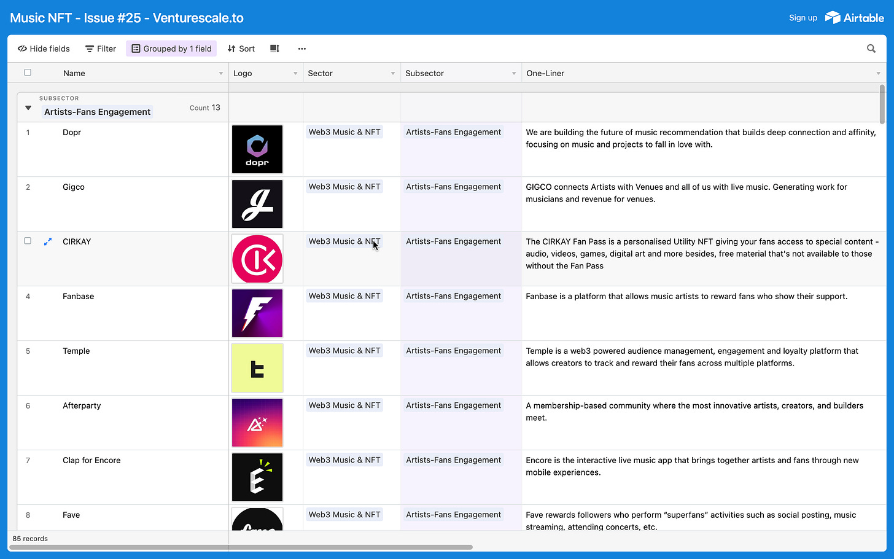This screenshot has width=894, height=559.
Task: Open the more options ellipsis menu
Action: [x=301, y=49]
